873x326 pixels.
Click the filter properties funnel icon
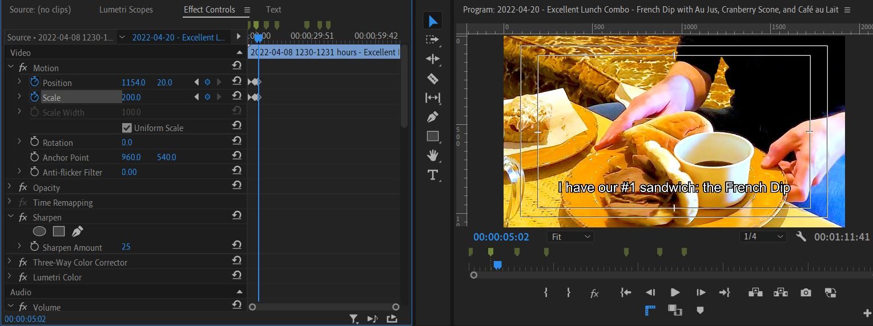[354, 319]
